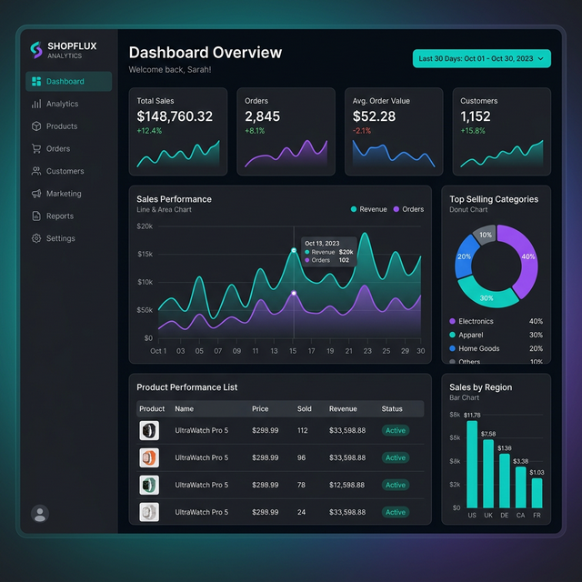Sort table by Price column header

pos(260,409)
